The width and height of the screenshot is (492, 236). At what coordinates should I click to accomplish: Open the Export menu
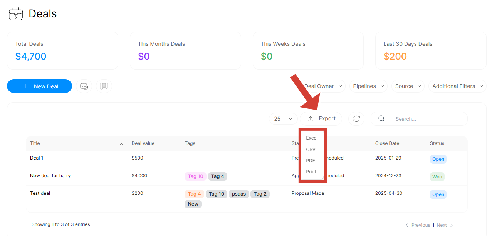point(321,119)
